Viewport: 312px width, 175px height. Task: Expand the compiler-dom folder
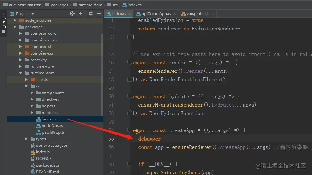point(20,40)
